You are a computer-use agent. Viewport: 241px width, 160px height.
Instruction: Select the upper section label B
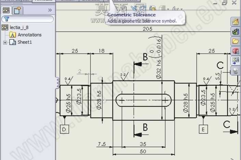click(x=145, y=57)
